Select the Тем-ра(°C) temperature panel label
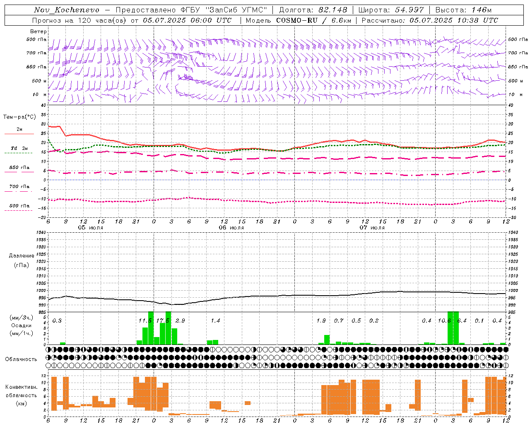530x424 pixels. [x=19, y=117]
